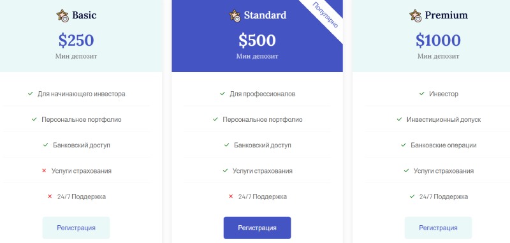Click the Регистрация button under Standard plan
Screen dimensions: 510x243
tap(258, 228)
